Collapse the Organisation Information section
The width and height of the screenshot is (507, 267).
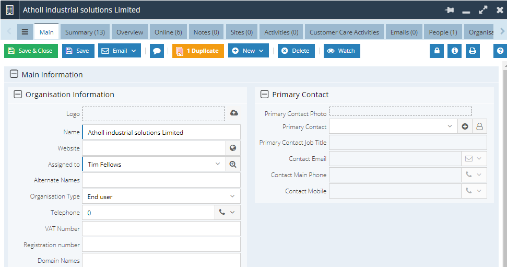click(x=18, y=95)
